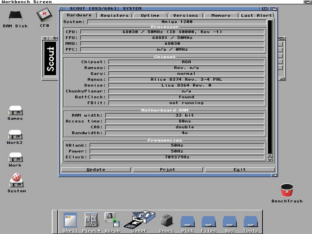Click the dock's left drag bar
312x234 pixels.
(x=55, y=222)
